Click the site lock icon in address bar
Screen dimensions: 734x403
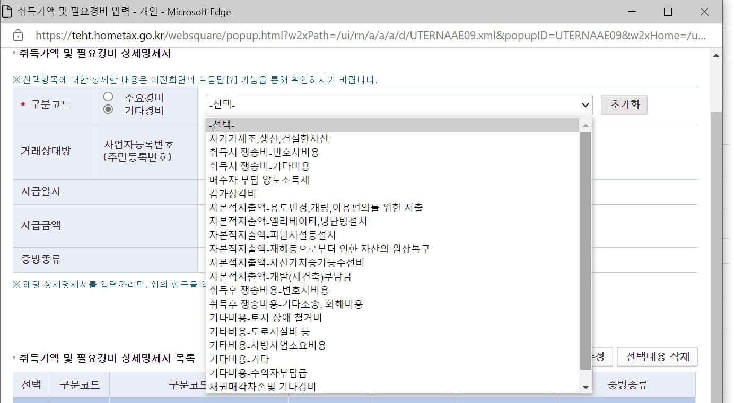tap(18, 36)
